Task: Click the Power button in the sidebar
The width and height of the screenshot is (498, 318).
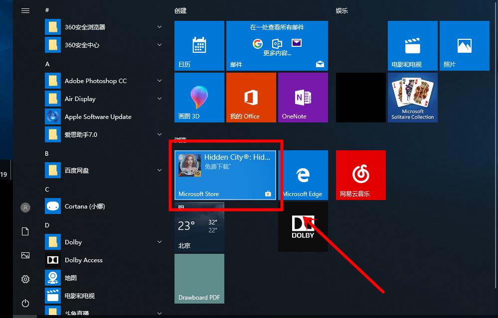Action: 25,303
